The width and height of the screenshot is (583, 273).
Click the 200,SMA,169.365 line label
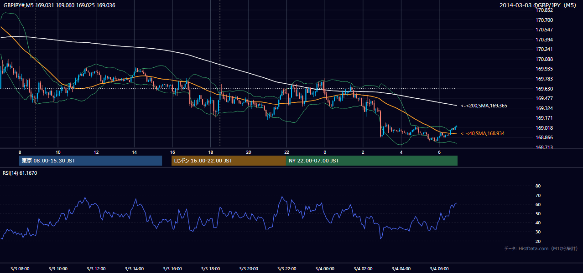(x=484, y=106)
